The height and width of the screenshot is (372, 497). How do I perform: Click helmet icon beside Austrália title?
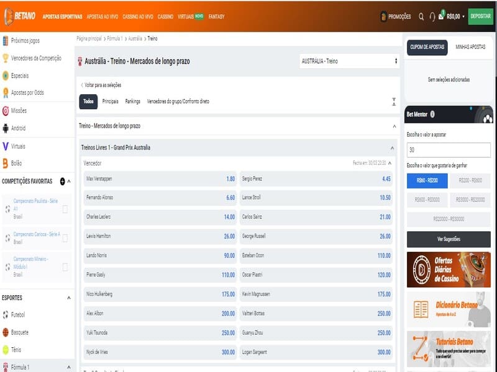pos(80,61)
